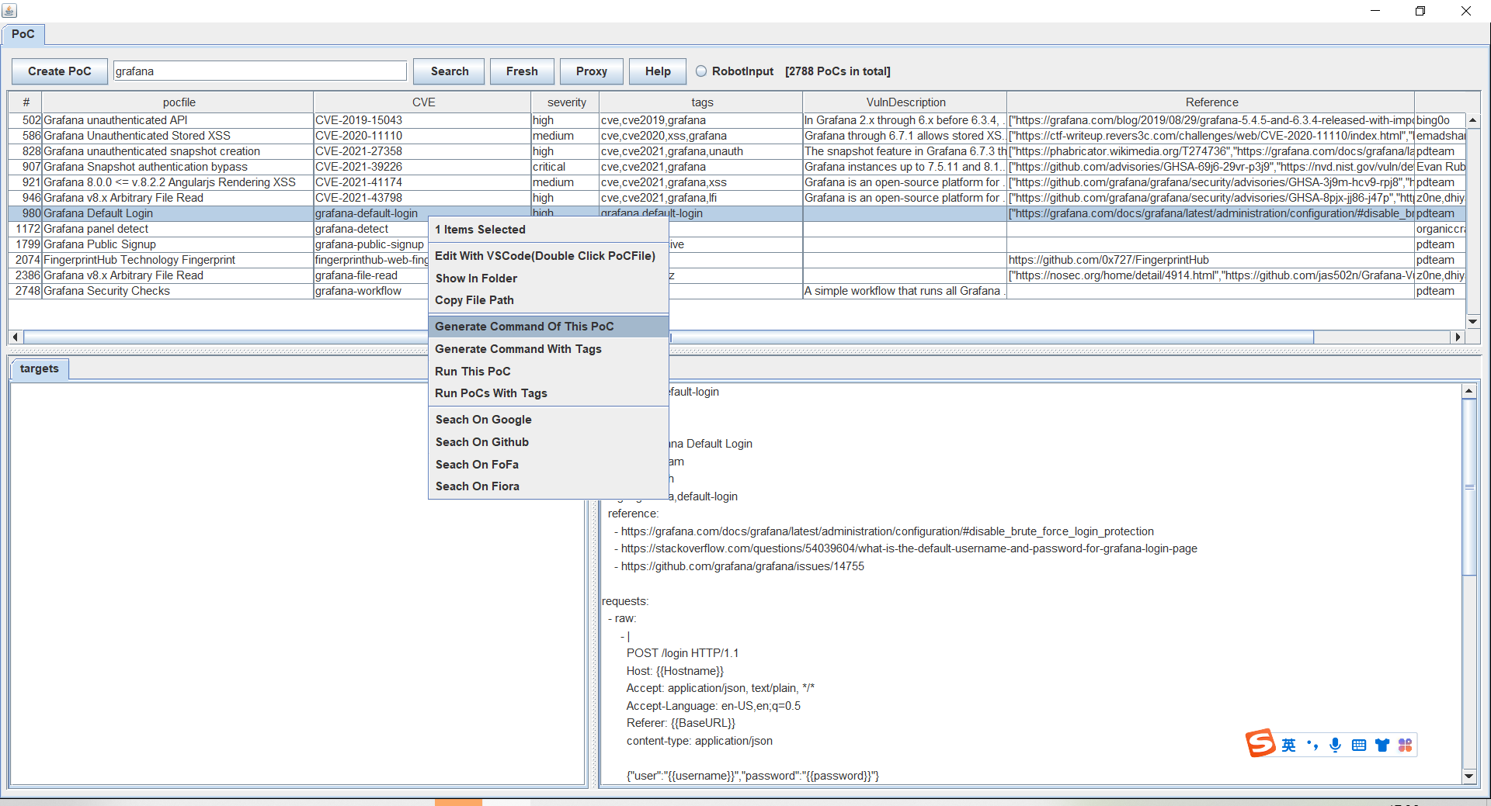Select row Grafana unauthenticated API
The image size is (1491, 806).
tap(737, 120)
